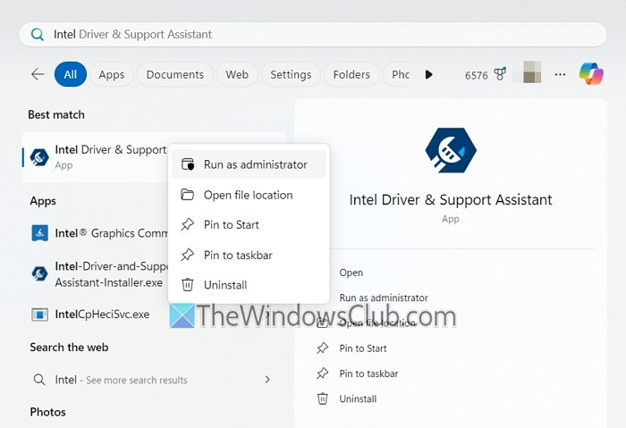The image size is (626, 428).
Task: Click Intel Driver & Support best match icon
Action: point(39,157)
